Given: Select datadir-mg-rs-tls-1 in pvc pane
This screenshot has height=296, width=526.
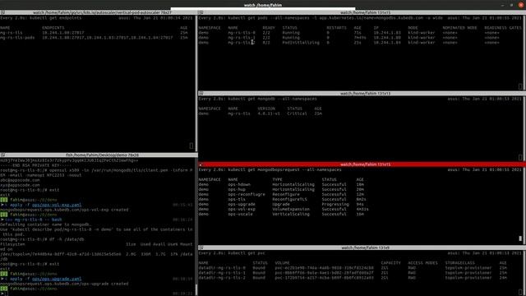Looking at the screenshot, I should 222,273.
